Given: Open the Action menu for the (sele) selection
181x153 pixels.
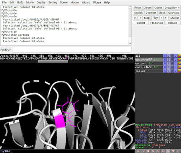Looking at the screenshot, I should tap(165, 71).
